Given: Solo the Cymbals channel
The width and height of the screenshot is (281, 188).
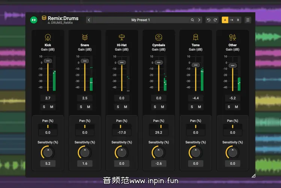Looking at the screenshot, I should [155, 107].
